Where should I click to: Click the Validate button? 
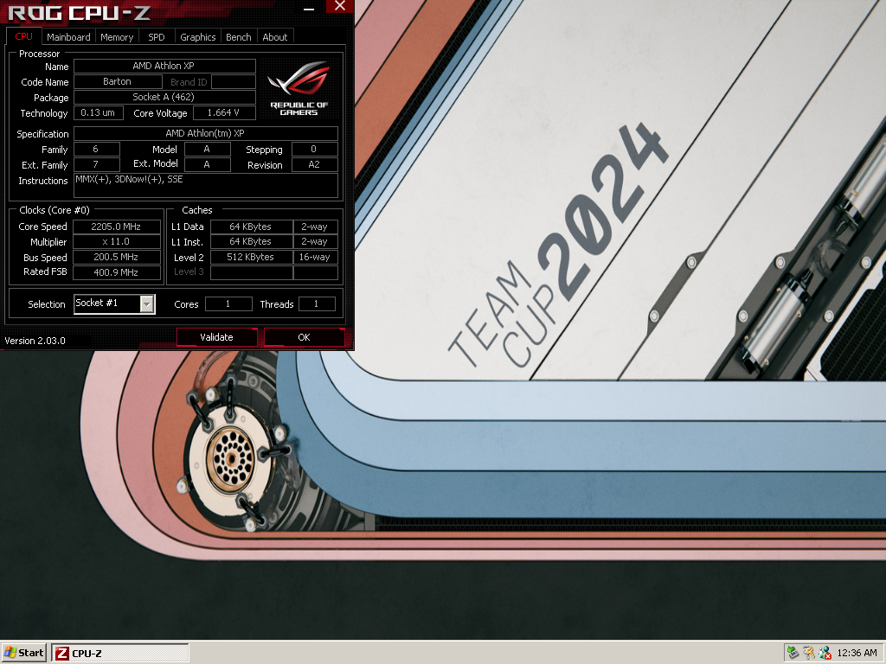tap(216, 337)
